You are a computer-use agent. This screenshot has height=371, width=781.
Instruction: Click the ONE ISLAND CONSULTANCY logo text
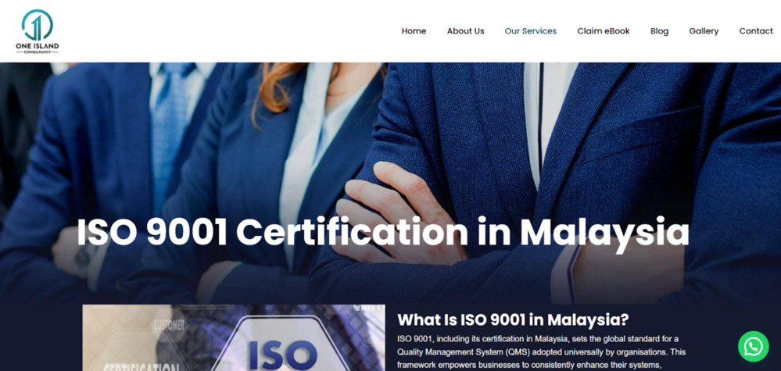click(37, 48)
